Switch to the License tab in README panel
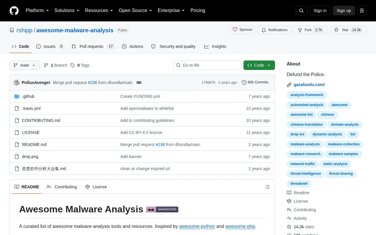Screen dimensions: 376x235 [x=96, y=187]
